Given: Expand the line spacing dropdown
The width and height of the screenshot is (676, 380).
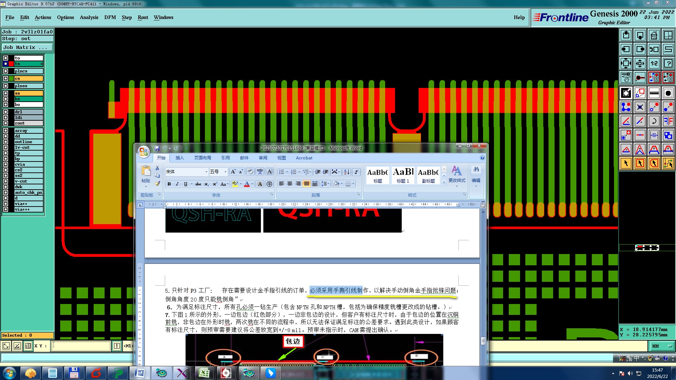Looking at the screenshot, I should (325, 184).
